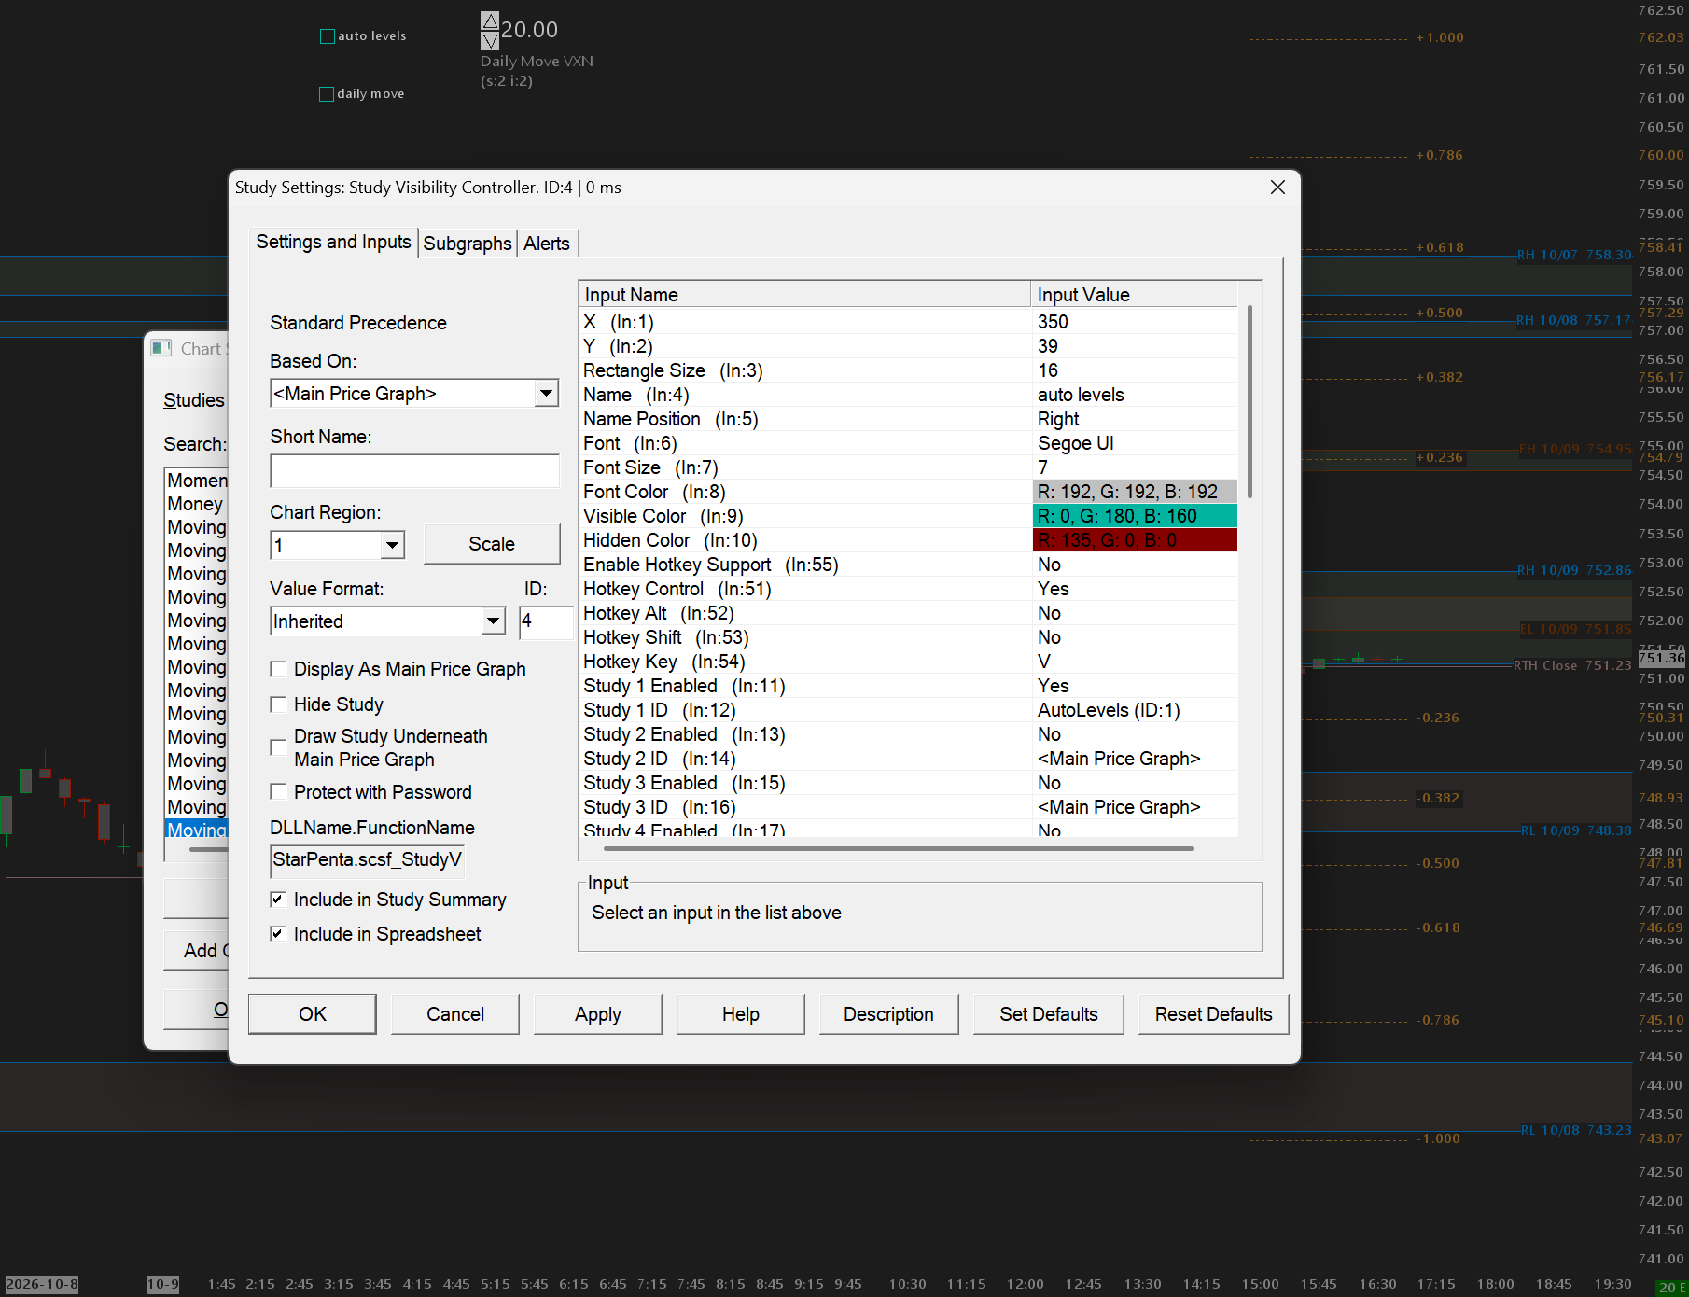
Task: Click the Apply button
Action: [x=598, y=1014]
